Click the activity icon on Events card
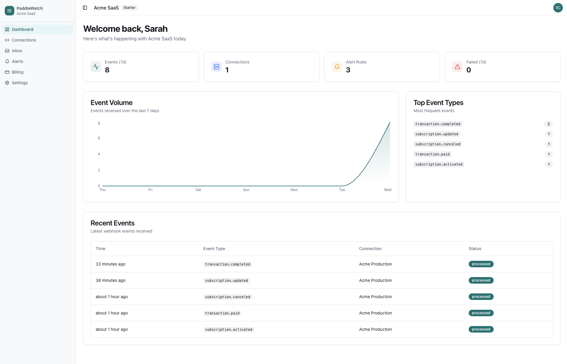The image size is (567, 364). click(x=96, y=67)
